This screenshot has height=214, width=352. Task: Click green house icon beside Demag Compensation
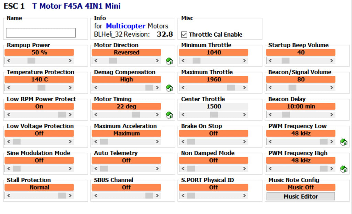pos(169,88)
